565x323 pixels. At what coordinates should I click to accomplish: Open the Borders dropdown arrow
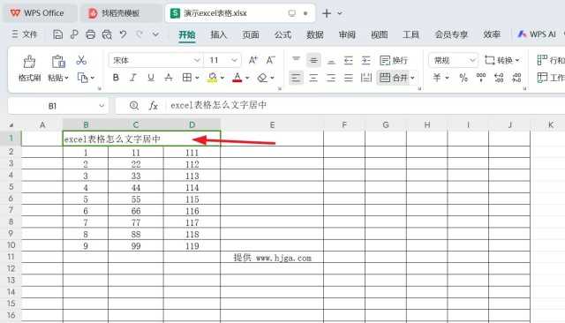coord(197,78)
